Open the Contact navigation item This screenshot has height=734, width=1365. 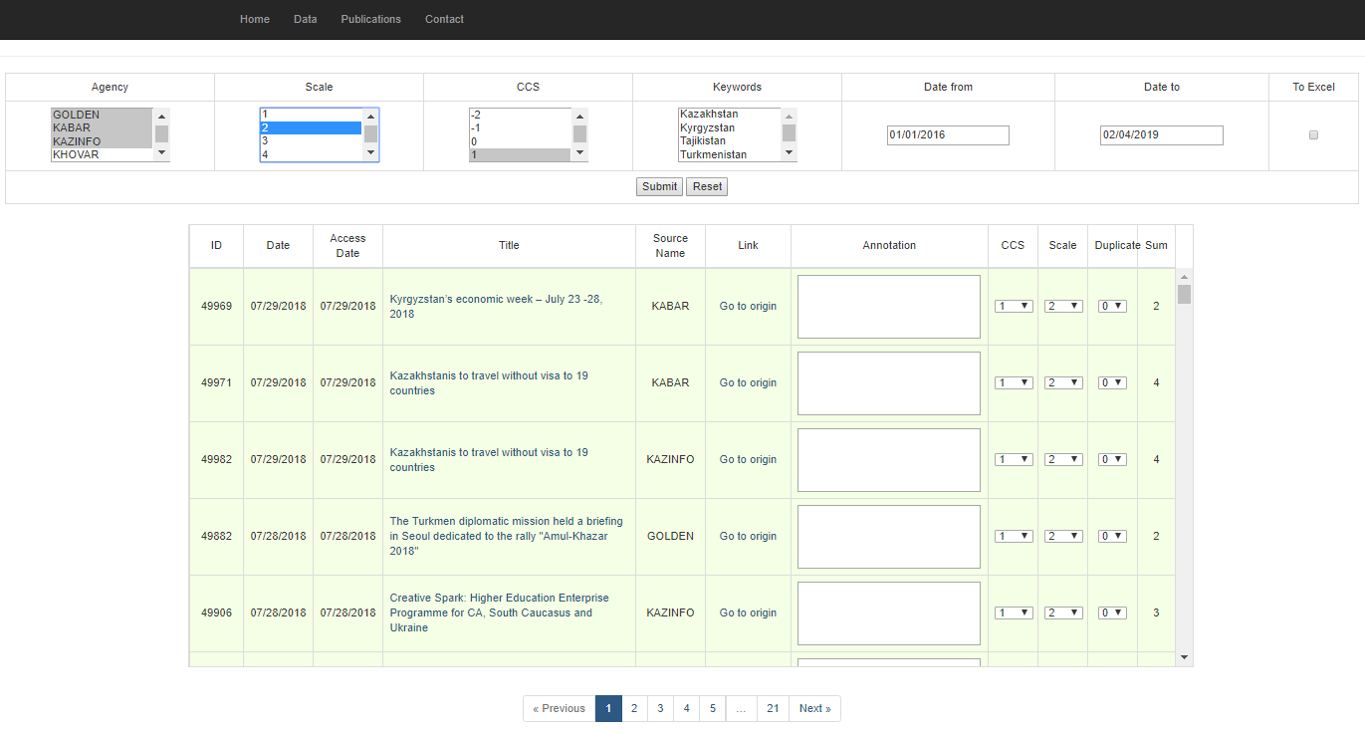pyautogui.click(x=444, y=19)
